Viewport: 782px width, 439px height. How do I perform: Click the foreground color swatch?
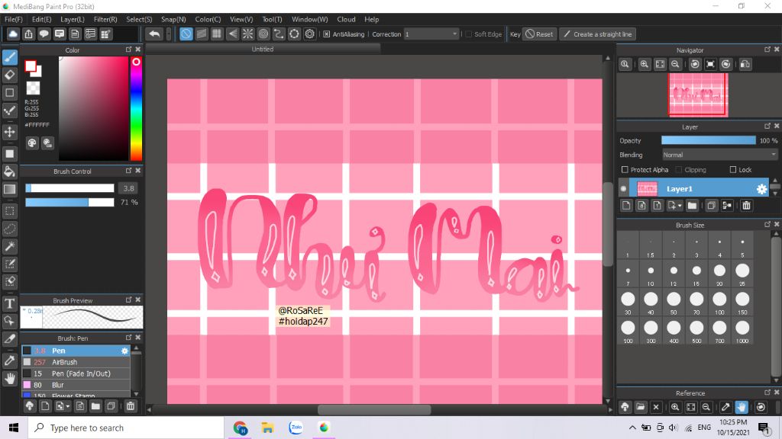31,66
